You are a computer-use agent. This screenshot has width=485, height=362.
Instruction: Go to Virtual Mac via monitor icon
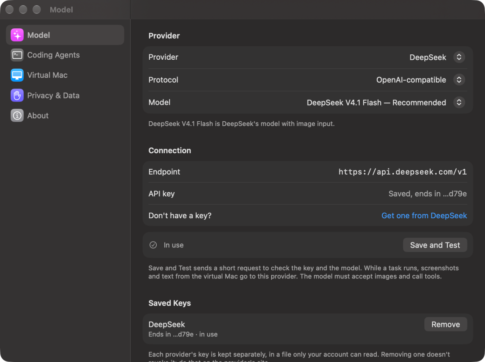click(x=17, y=75)
